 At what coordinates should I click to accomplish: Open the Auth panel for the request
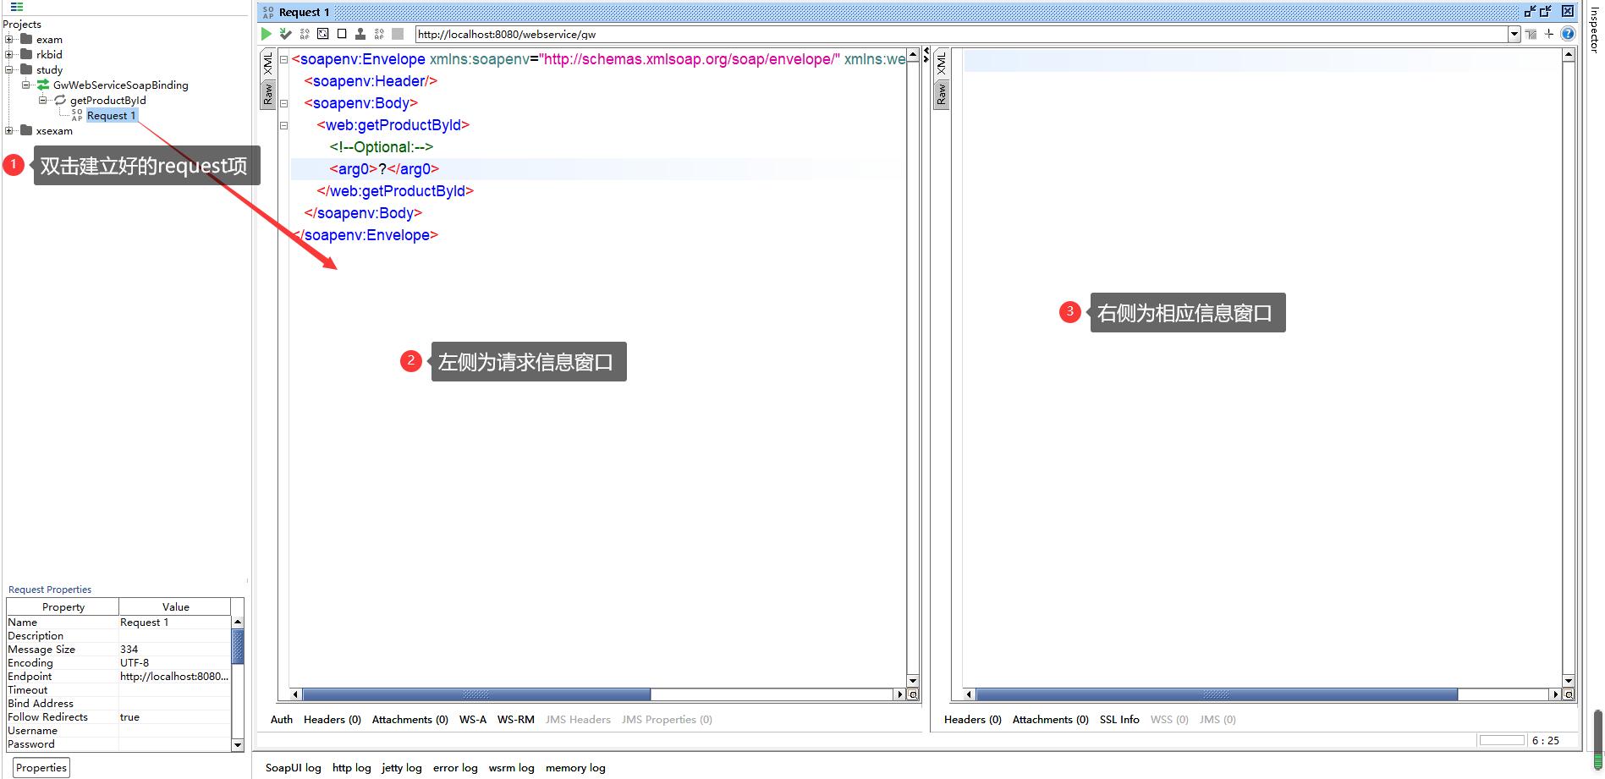pos(281,719)
